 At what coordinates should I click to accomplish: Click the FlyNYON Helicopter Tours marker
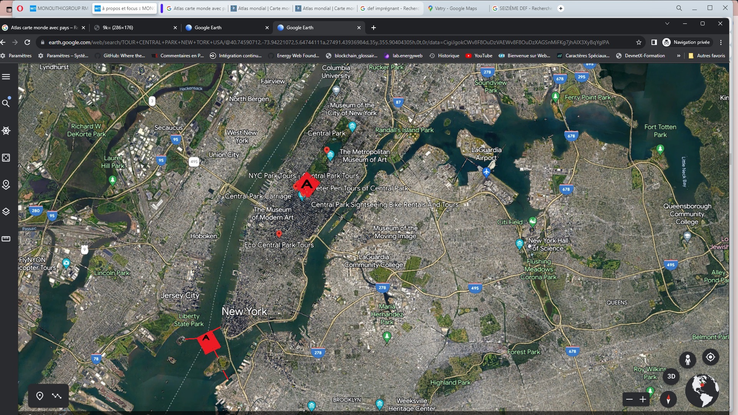click(66, 264)
